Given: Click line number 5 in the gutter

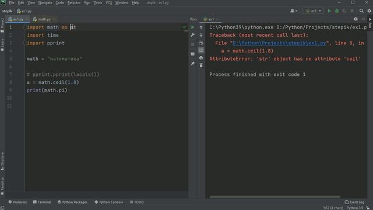Looking at the screenshot, I should tap(10, 59).
